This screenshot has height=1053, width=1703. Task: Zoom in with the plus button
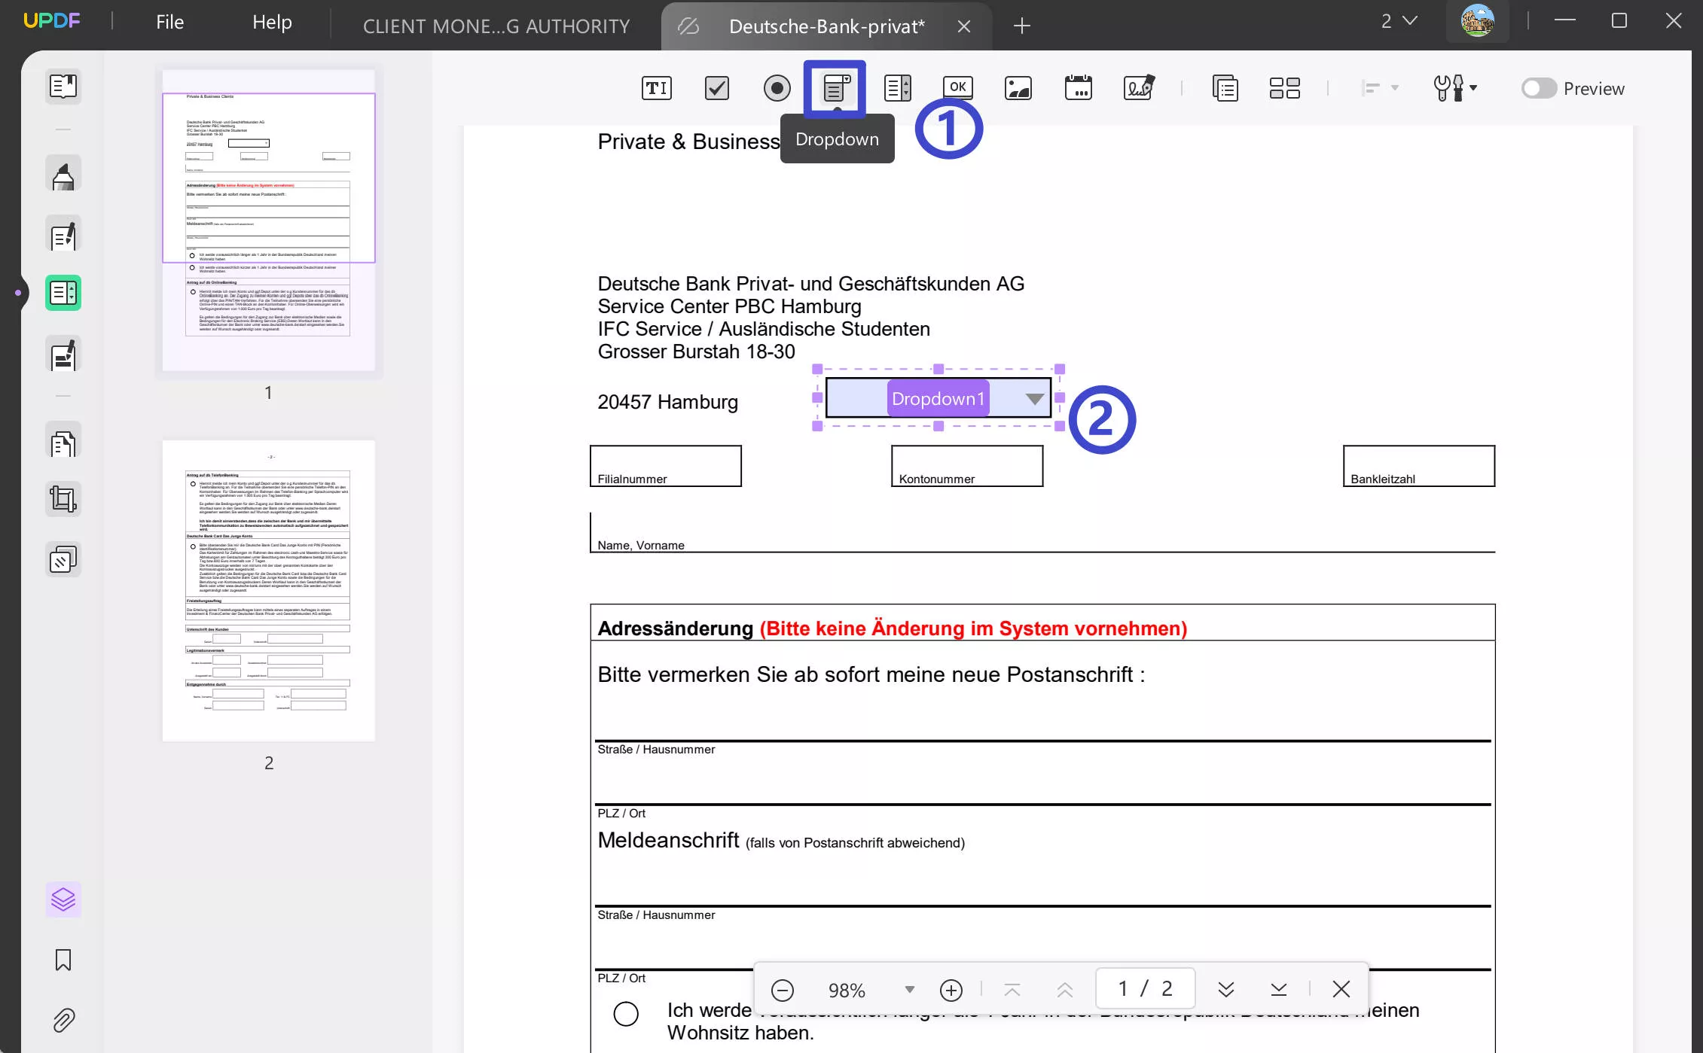coord(951,990)
